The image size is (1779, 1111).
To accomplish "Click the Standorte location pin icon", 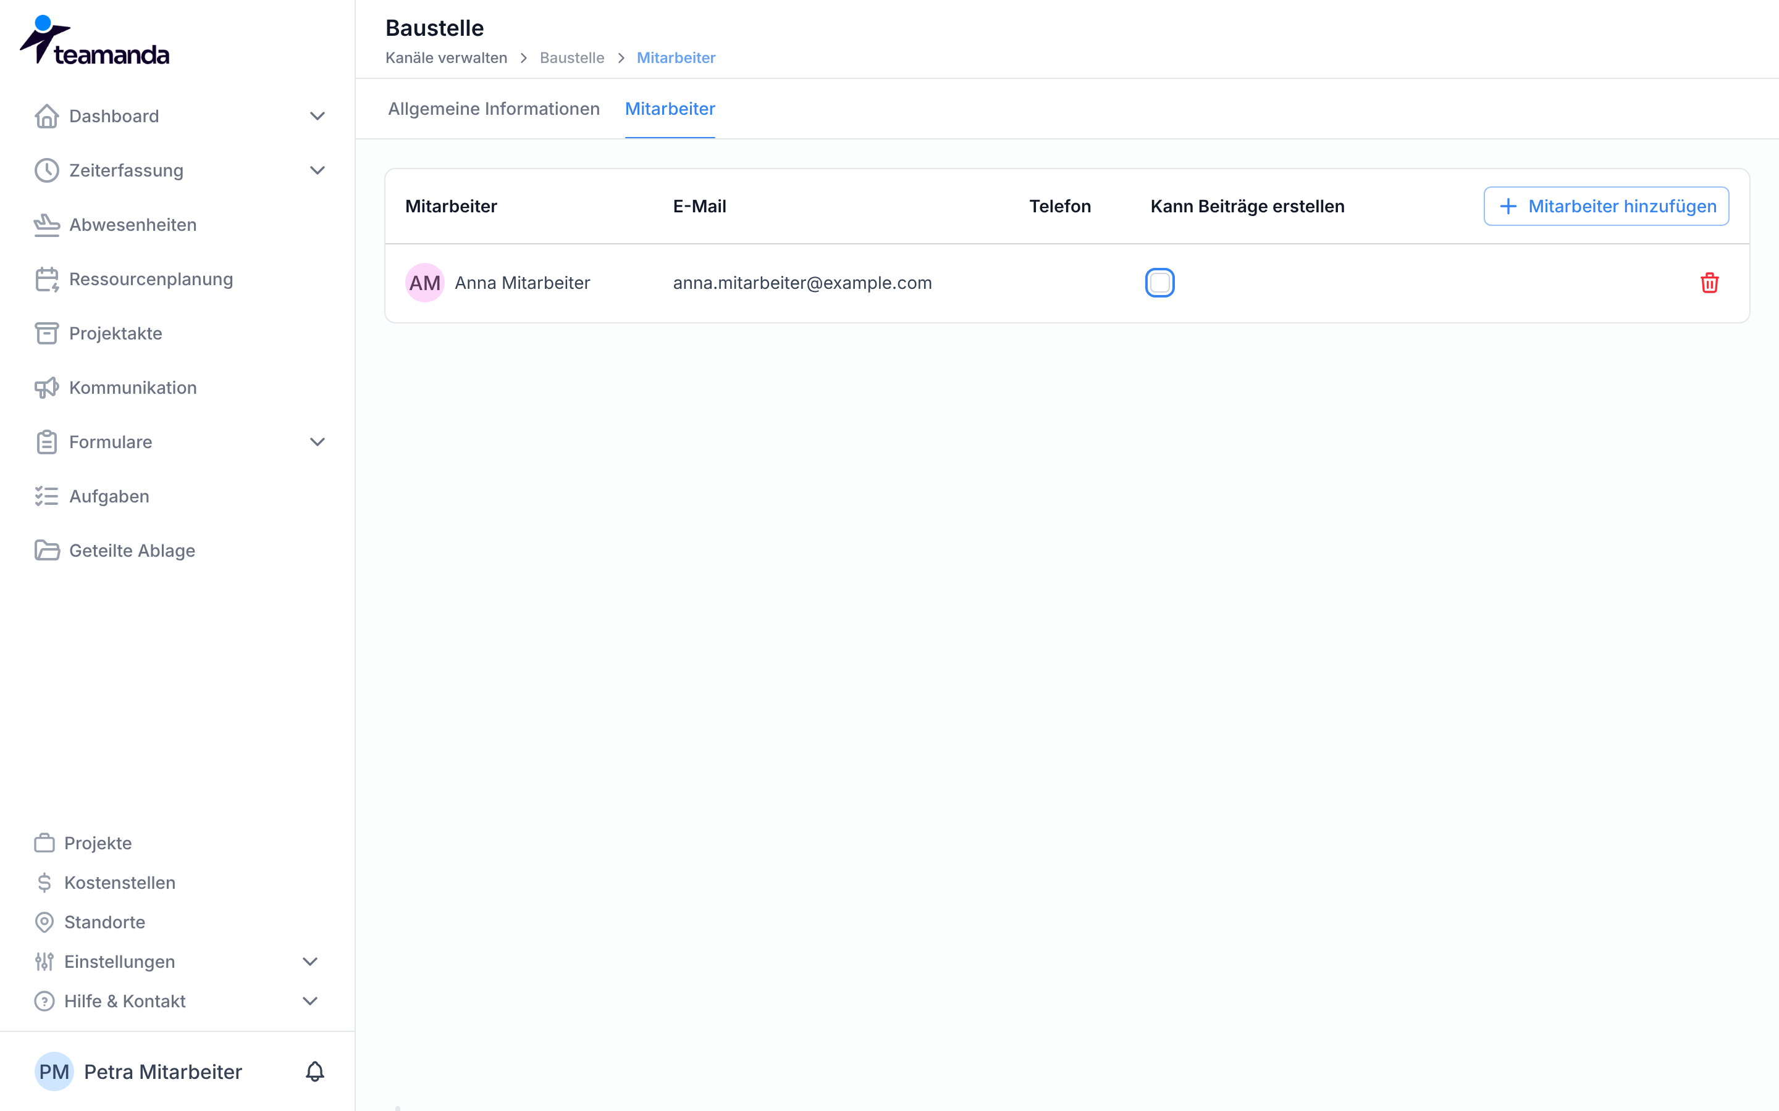I will click(44, 922).
